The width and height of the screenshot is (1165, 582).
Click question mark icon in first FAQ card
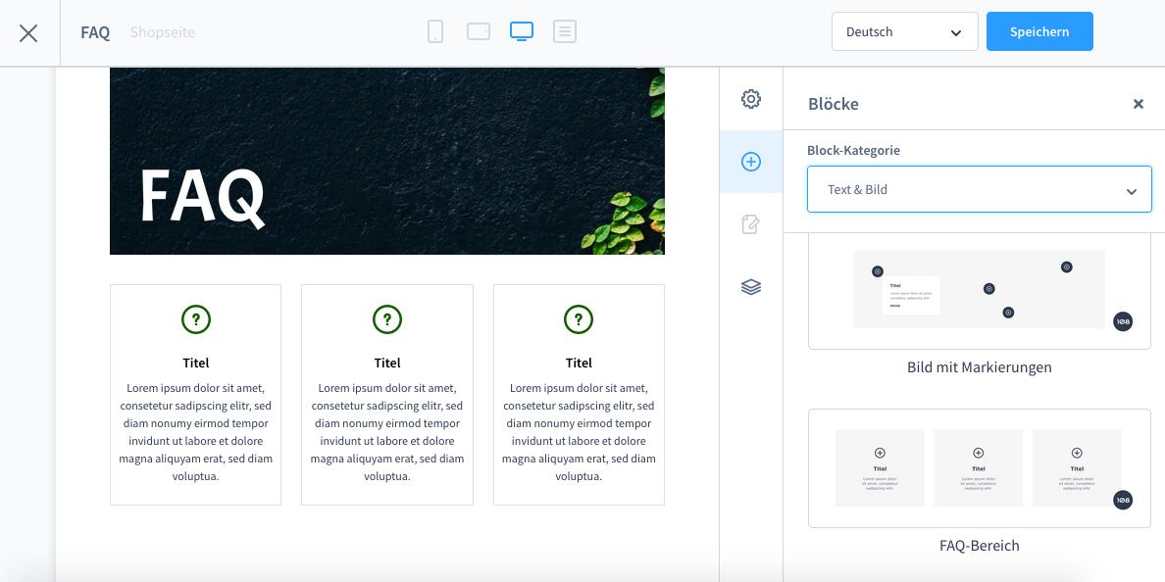[x=196, y=320]
